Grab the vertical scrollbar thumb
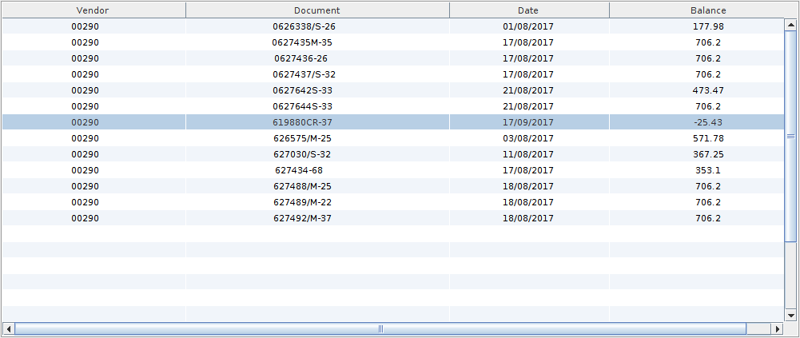 790,136
